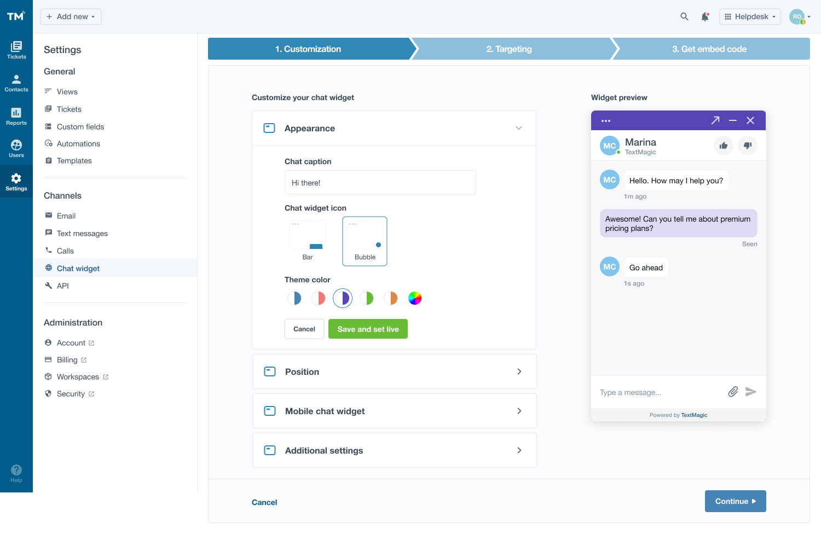Image resolution: width=821 pixels, height=534 pixels.
Task: Click the notification bell icon
Action: point(705,16)
